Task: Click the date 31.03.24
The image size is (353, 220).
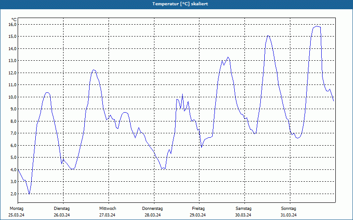Action: [x=289, y=215]
